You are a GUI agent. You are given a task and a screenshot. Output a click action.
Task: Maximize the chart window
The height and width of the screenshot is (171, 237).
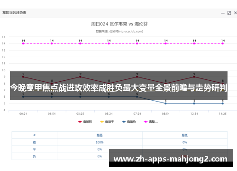tap(229, 13)
